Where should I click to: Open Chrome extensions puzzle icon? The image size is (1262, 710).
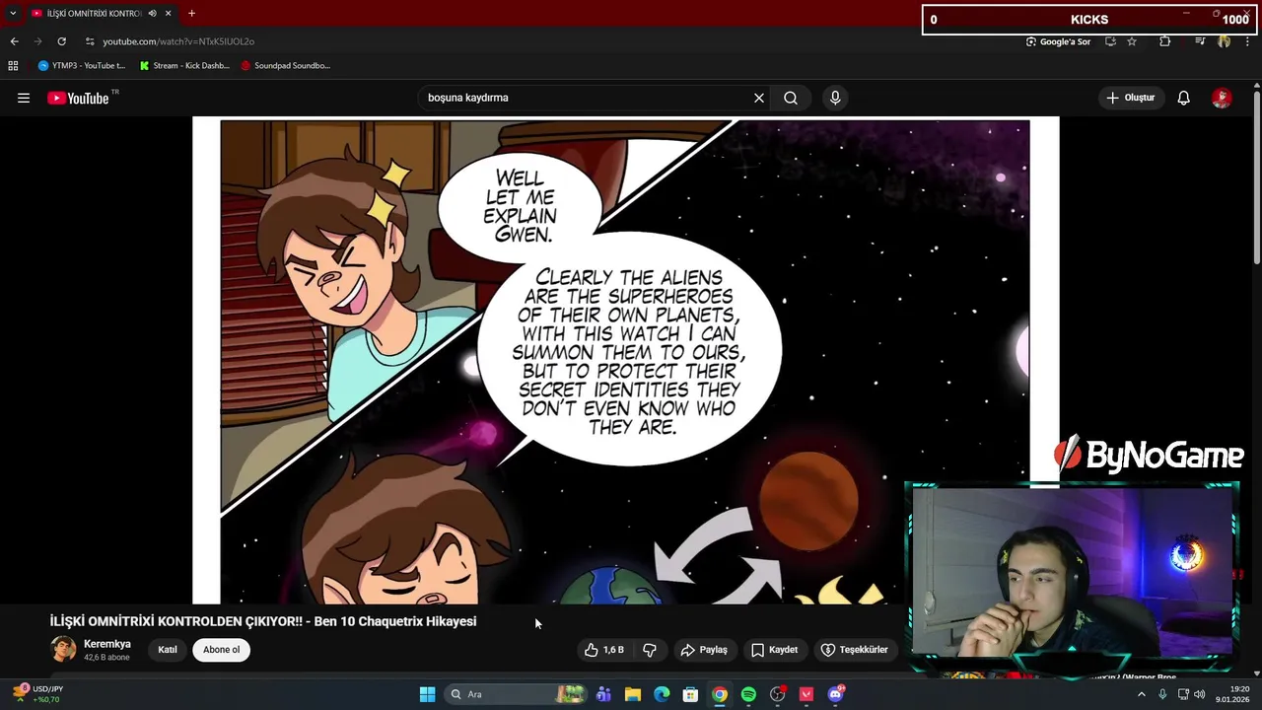1164,41
